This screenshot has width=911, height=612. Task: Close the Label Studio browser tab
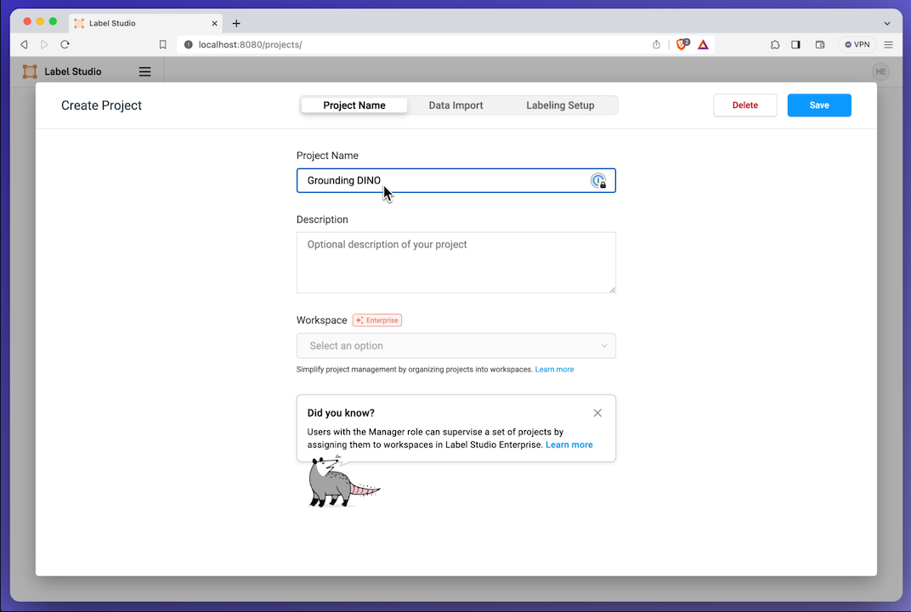(x=214, y=23)
